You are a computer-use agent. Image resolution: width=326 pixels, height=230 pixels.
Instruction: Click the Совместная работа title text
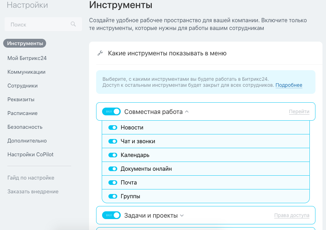[x=153, y=112]
